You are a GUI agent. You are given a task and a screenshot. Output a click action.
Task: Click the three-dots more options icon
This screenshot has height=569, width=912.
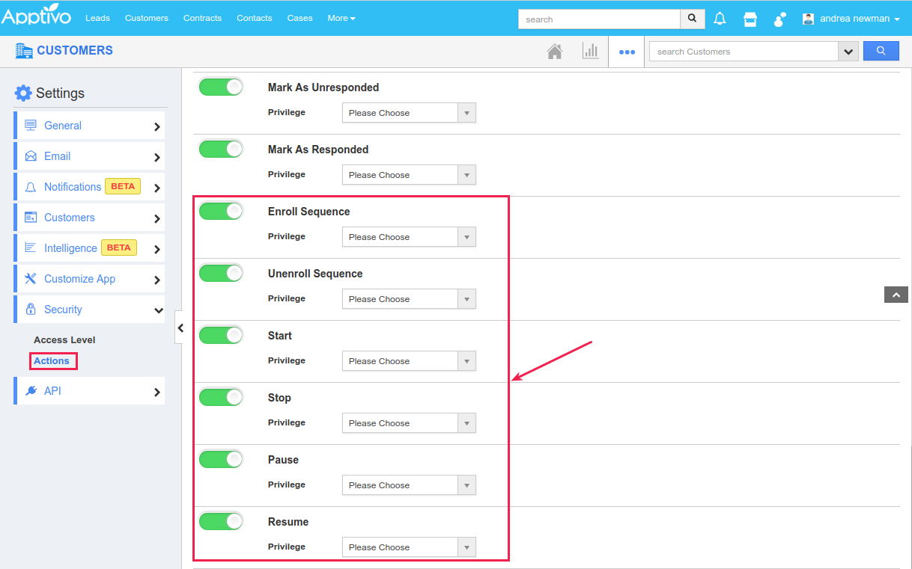point(627,52)
